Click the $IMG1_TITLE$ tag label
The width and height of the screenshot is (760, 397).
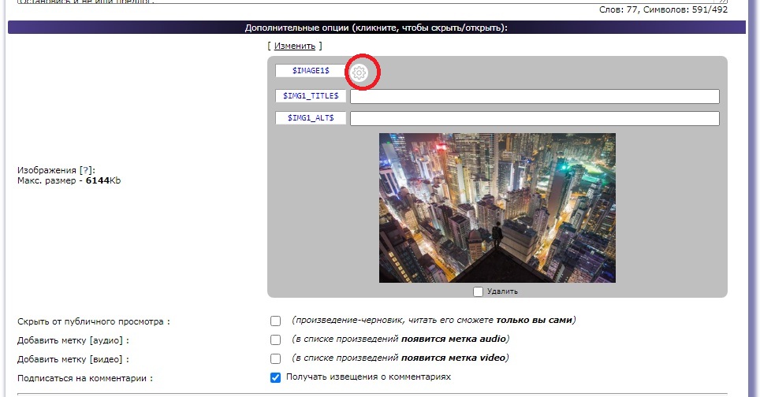(x=311, y=96)
